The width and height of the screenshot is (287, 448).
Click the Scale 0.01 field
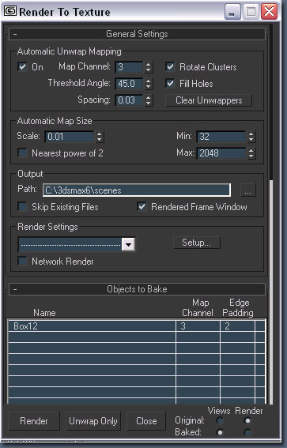70,137
